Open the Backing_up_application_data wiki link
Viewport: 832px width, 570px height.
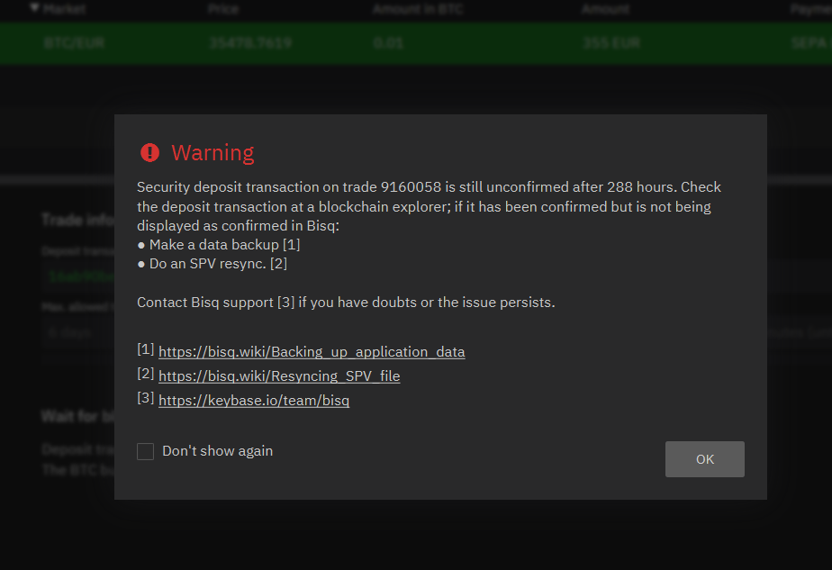(312, 352)
